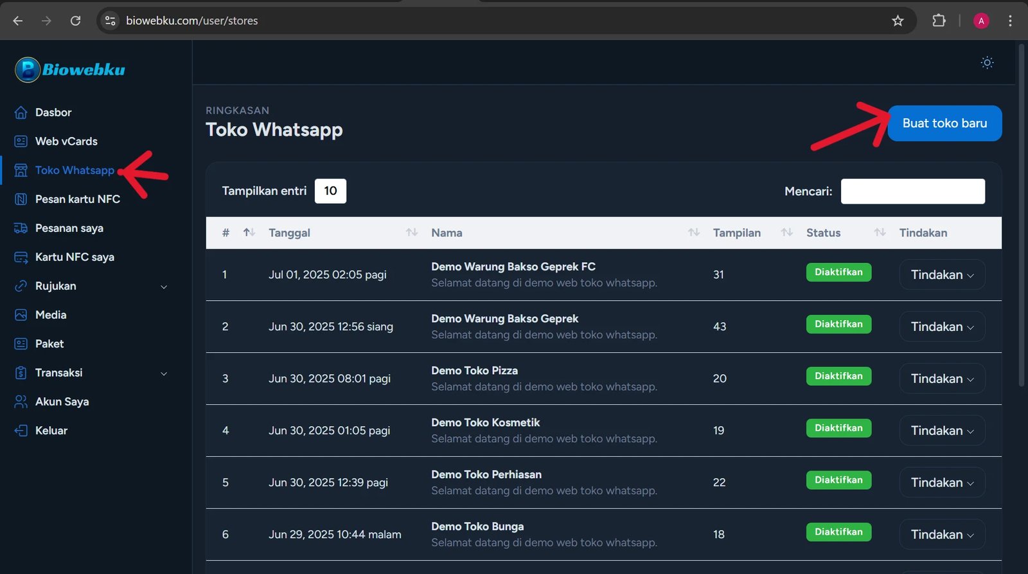The width and height of the screenshot is (1028, 574).
Task: Click the site info icon in address bar
Action: (111, 21)
